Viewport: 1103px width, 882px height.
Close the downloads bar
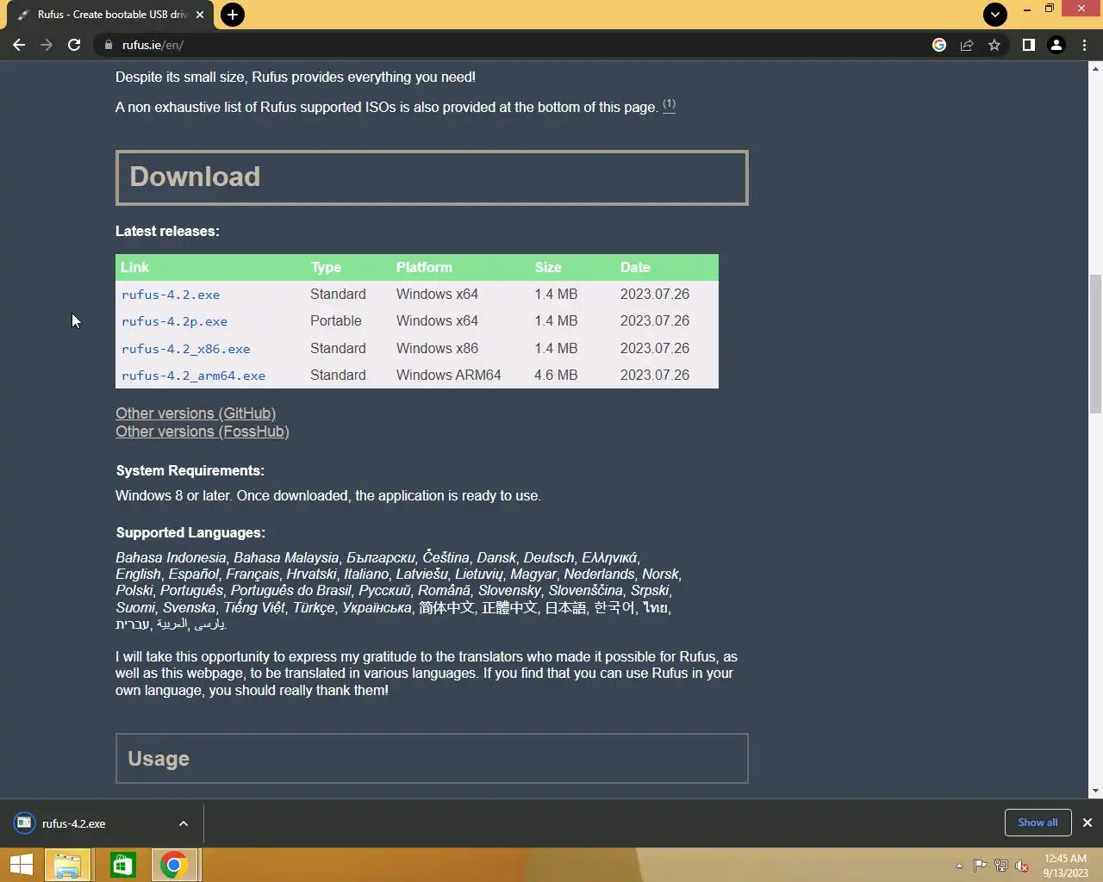[x=1087, y=823]
